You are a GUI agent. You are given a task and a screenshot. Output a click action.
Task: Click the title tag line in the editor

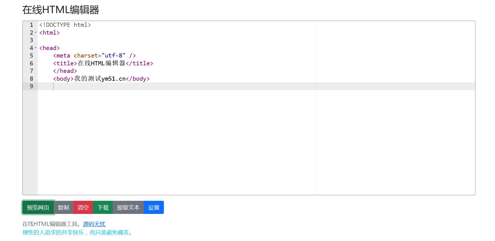pyautogui.click(x=103, y=63)
